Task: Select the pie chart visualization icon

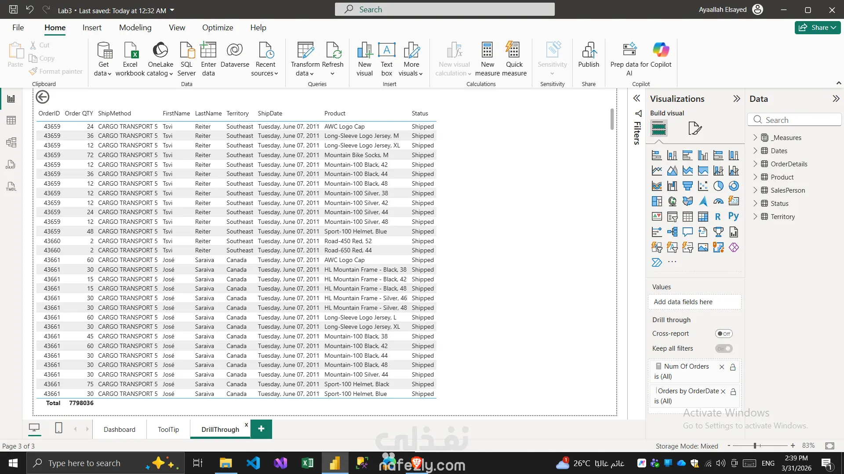Action: point(718,186)
